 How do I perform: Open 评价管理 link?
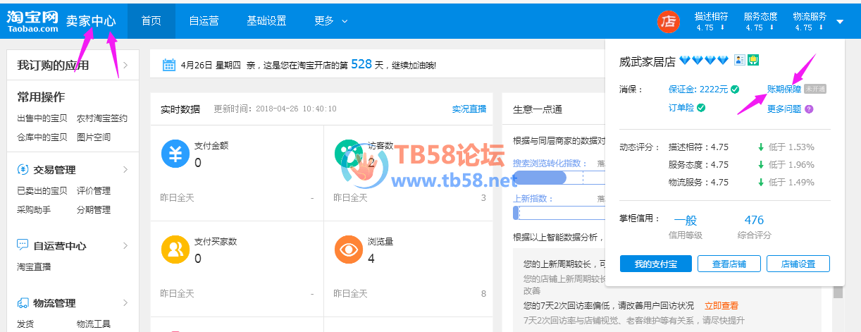[x=94, y=191]
